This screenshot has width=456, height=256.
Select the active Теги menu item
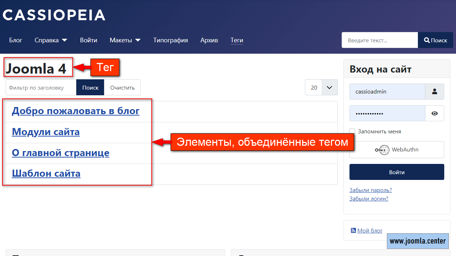click(x=237, y=40)
